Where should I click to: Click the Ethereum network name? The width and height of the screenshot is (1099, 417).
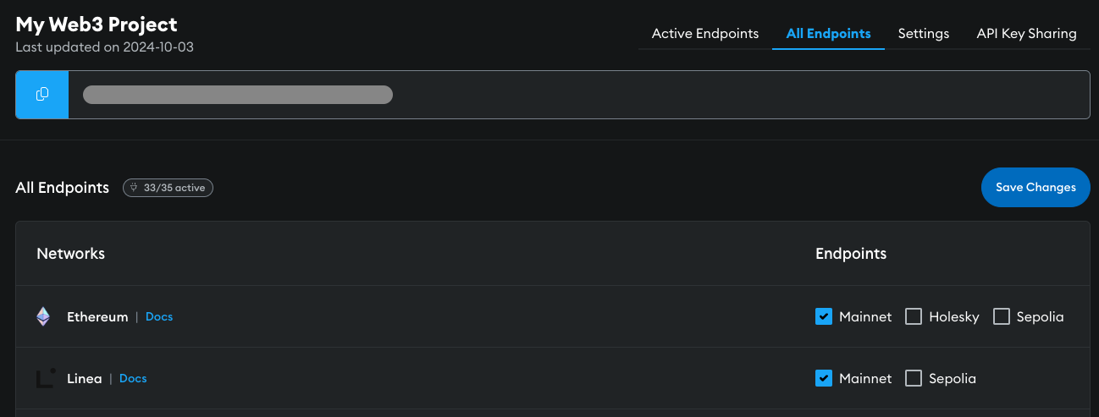(x=97, y=317)
